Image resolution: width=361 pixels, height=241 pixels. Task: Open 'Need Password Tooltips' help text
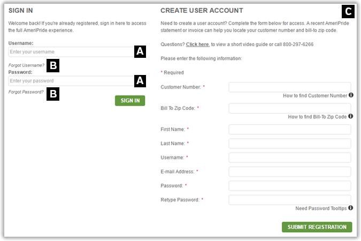[x=321, y=208]
